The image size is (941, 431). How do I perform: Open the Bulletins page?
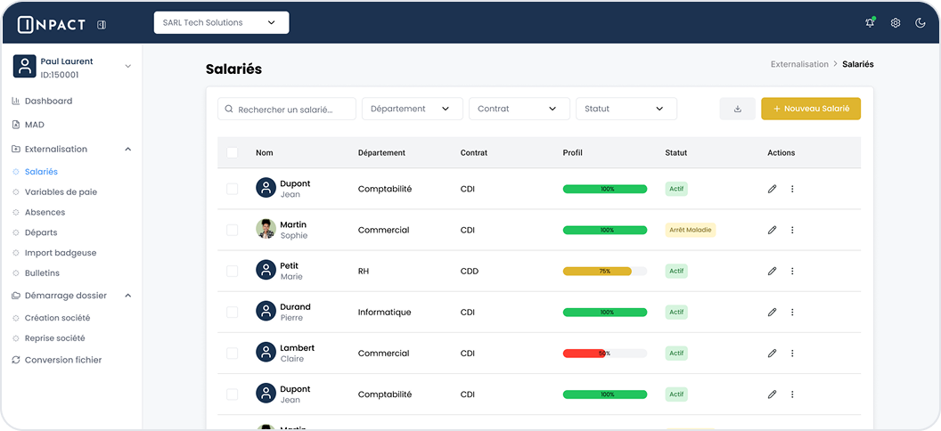42,273
